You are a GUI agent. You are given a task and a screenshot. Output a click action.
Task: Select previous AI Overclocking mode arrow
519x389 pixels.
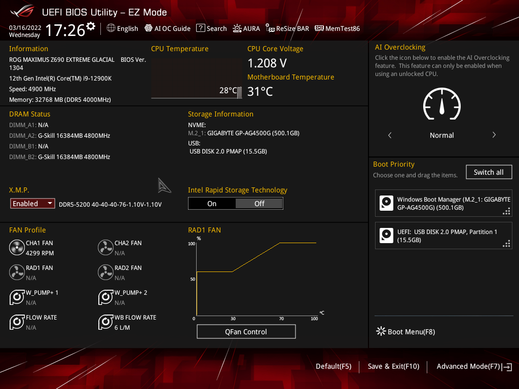390,135
